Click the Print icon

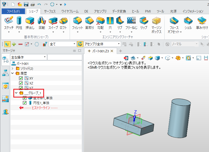click(x=33, y=4)
